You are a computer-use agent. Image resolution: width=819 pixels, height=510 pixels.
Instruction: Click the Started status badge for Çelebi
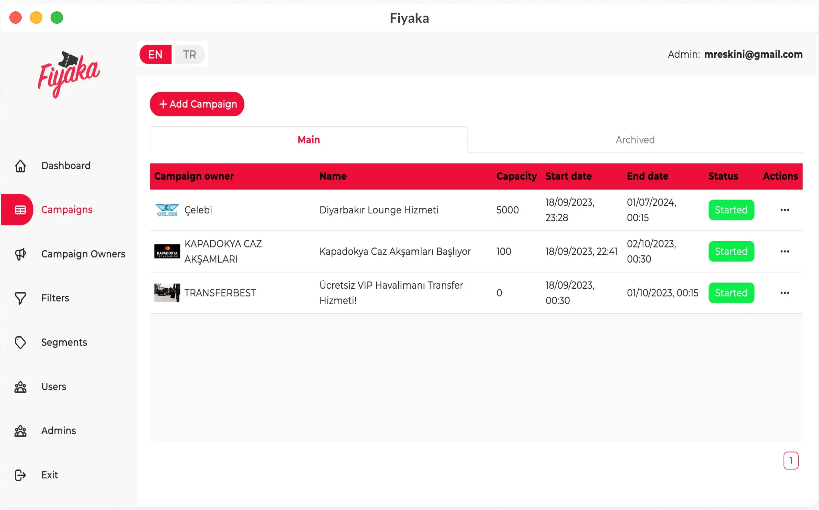(x=731, y=210)
